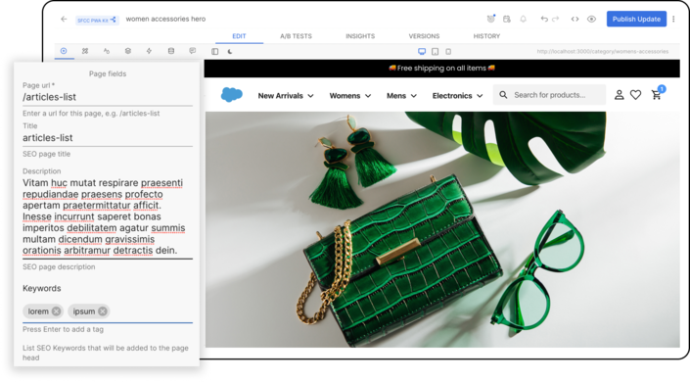Image resolution: width=690 pixels, height=382 pixels.
Task: Open the user account icon
Action: click(620, 95)
